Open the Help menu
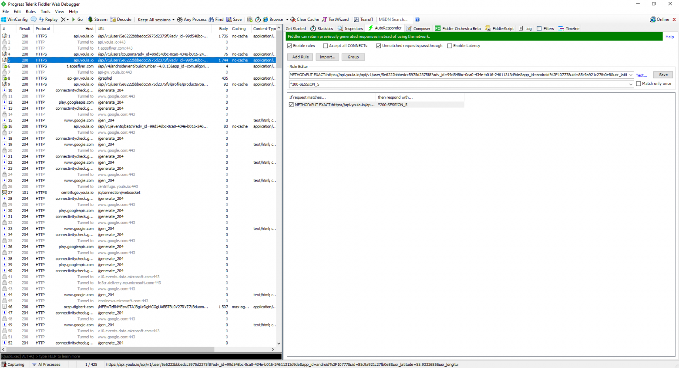The width and height of the screenshot is (679, 368). tap(74, 12)
